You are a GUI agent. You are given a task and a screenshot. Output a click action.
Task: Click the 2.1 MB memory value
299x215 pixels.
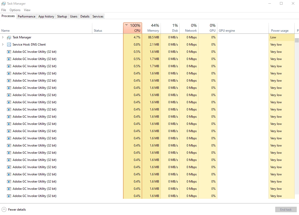154,45
